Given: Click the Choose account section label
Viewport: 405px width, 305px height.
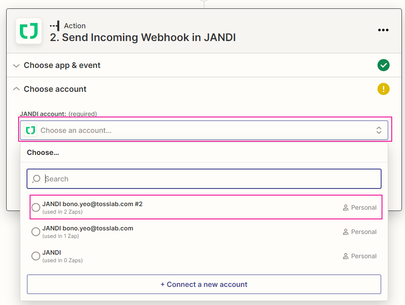Looking at the screenshot, I should pyautogui.click(x=55, y=89).
